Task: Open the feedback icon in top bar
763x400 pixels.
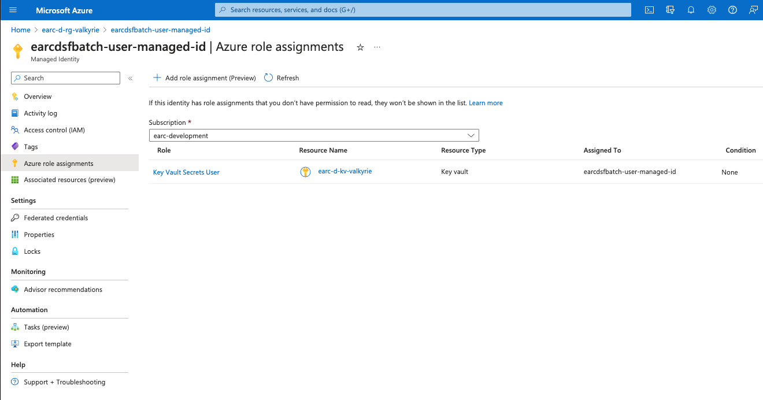Action: point(753,10)
